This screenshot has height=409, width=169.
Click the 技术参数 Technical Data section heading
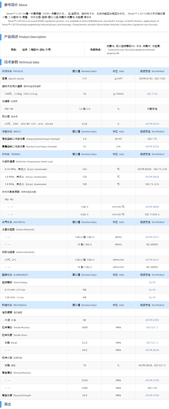coord(22,62)
